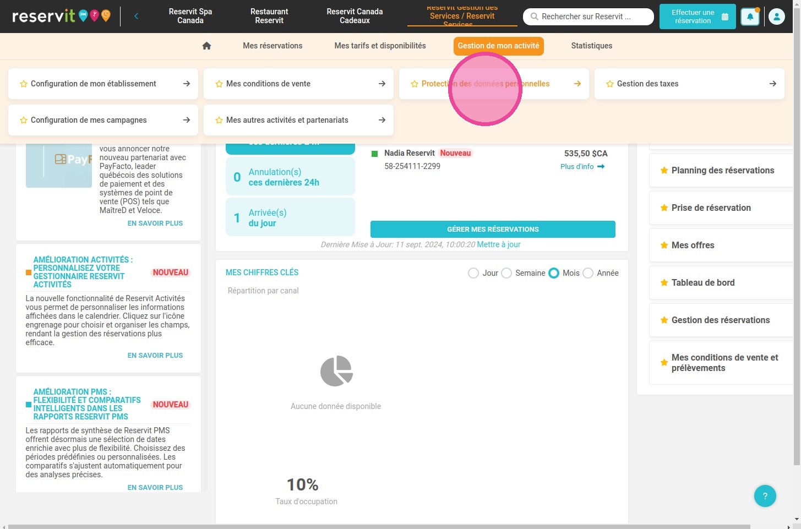The image size is (801, 529).
Task: Click EN SAVOIR PLUS under Amélioration Activités
Action: pyautogui.click(x=155, y=356)
